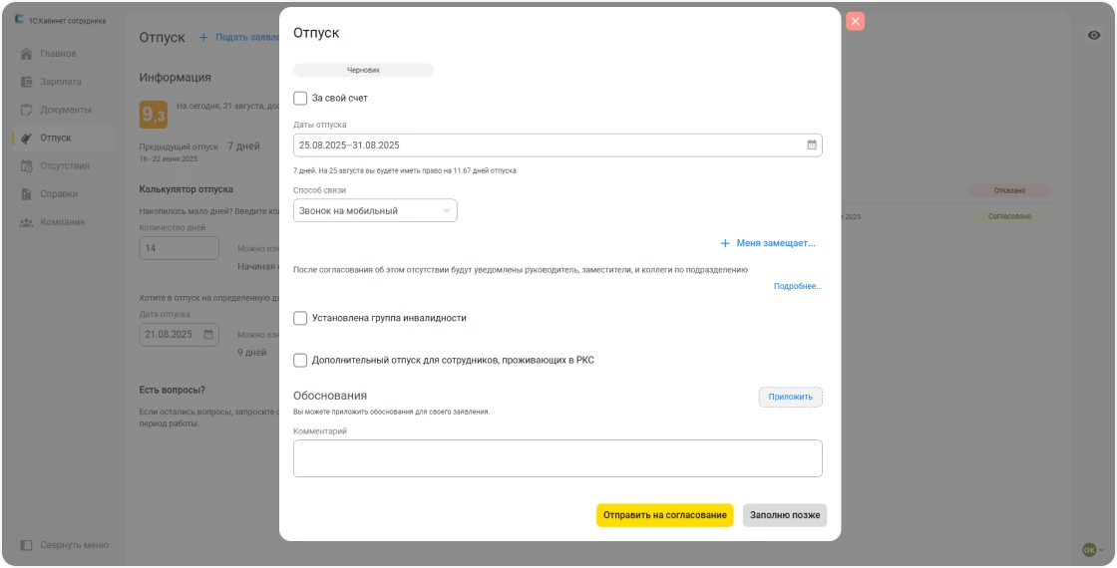
Task: Click into the Комментарий text field
Action: tap(558, 458)
